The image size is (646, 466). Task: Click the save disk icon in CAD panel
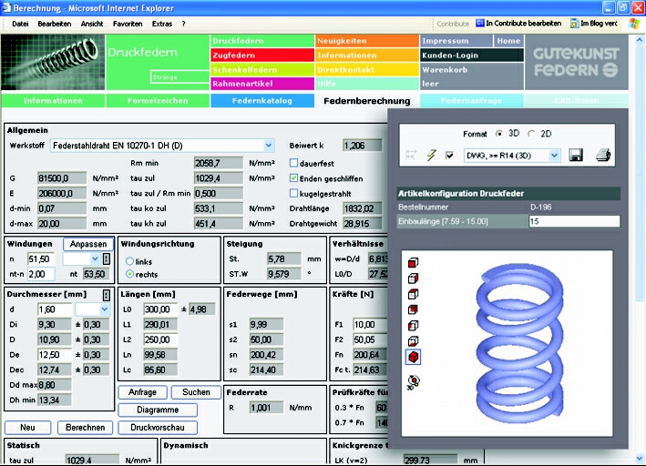pyautogui.click(x=576, y=156)
